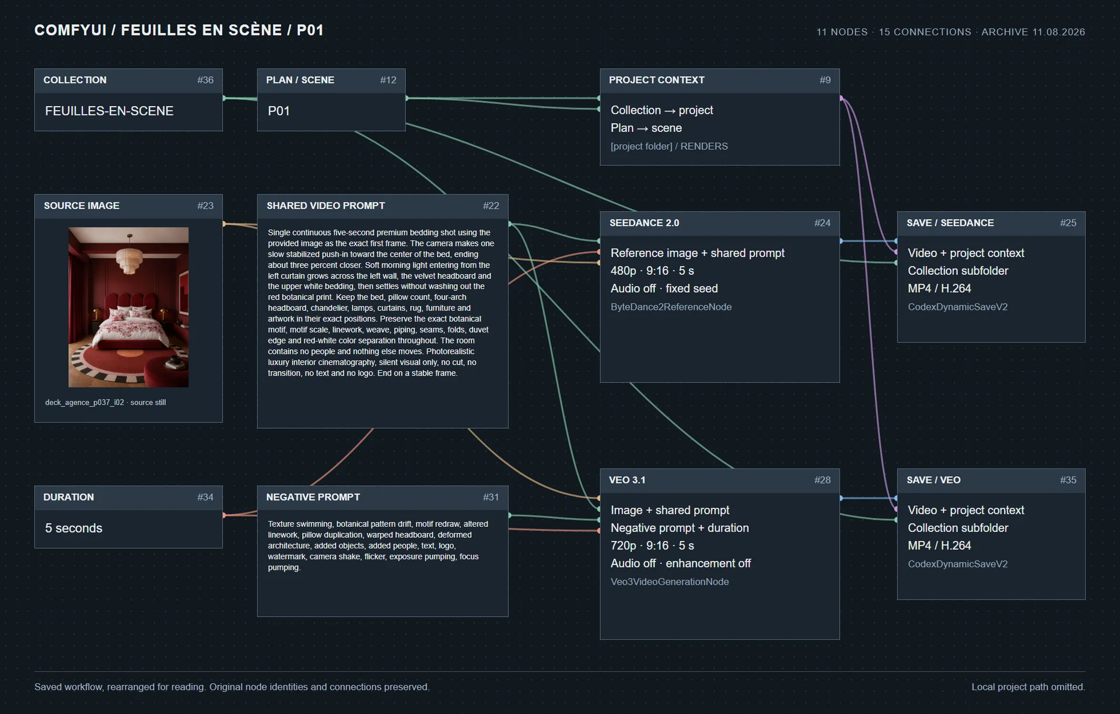Click node ID #25 on Save / Seedance
This screenshot has width=1120, height=714.
1068,223
